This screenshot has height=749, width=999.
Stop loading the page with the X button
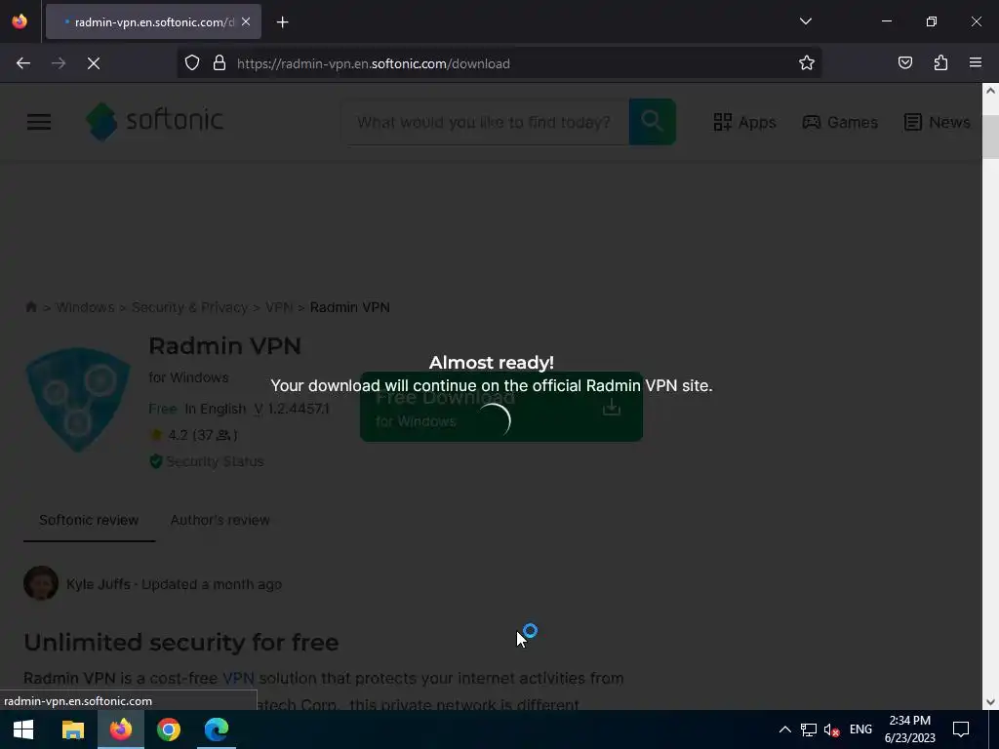point(94,63)
